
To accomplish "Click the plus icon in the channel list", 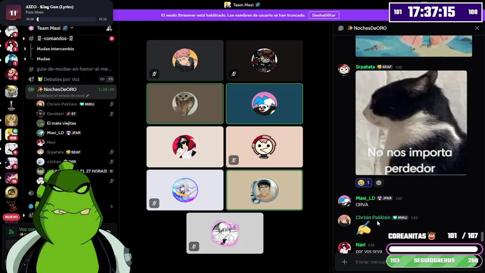I will 111,207.
